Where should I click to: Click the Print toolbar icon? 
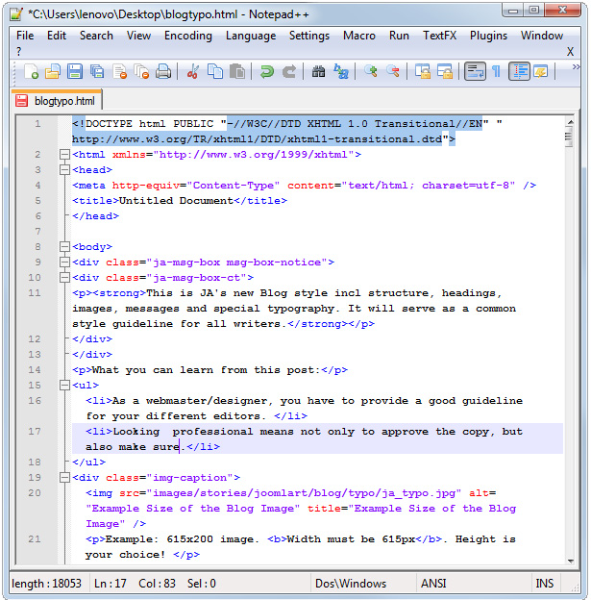tap(163, 72)
